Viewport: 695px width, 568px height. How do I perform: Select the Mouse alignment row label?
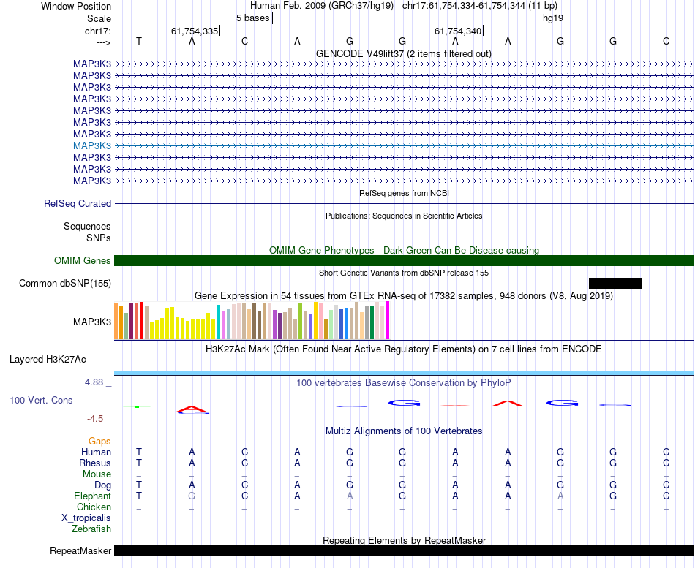coord(97,474)
